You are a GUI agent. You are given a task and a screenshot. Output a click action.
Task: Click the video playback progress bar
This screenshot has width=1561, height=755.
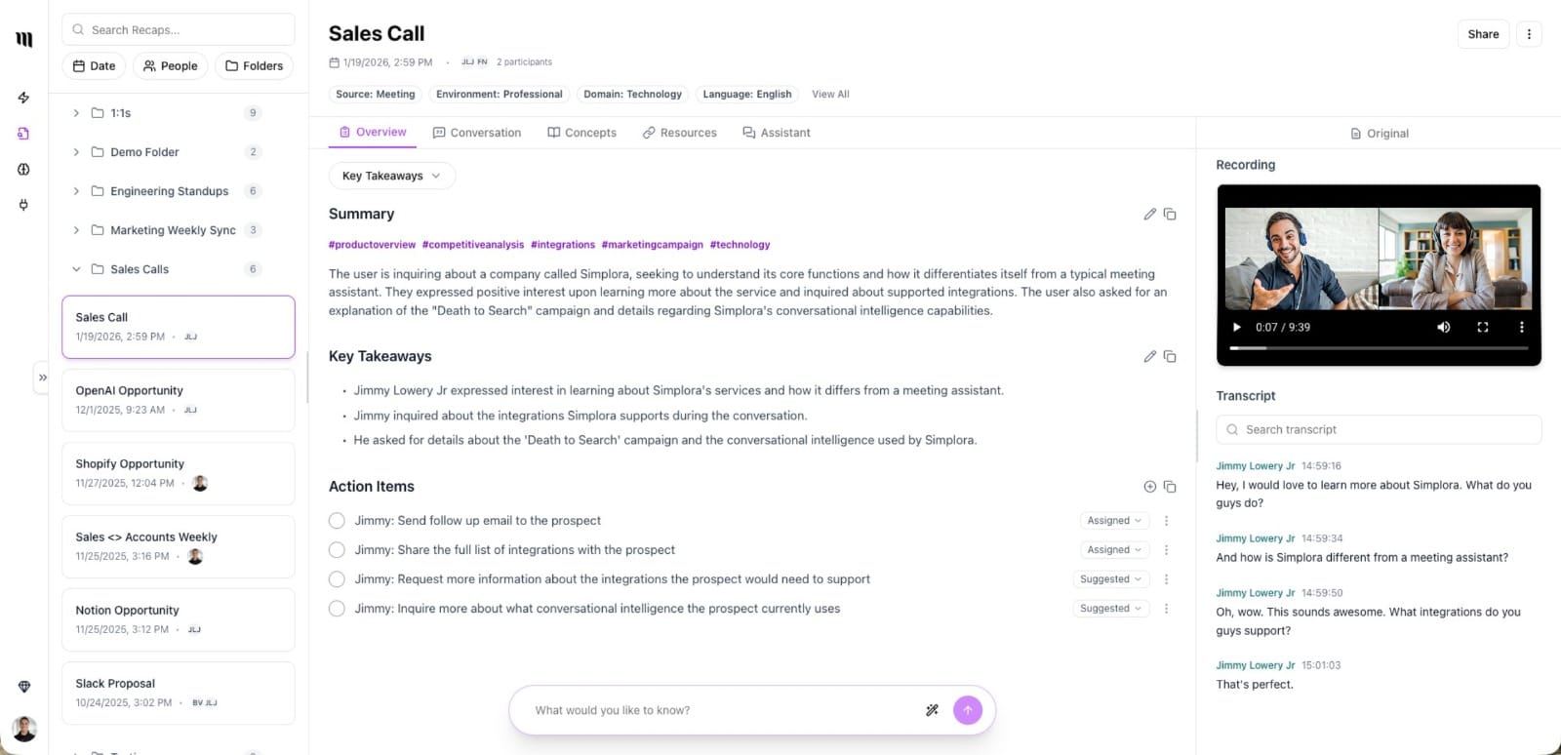pyautogui.click(x=1378, y=348)
